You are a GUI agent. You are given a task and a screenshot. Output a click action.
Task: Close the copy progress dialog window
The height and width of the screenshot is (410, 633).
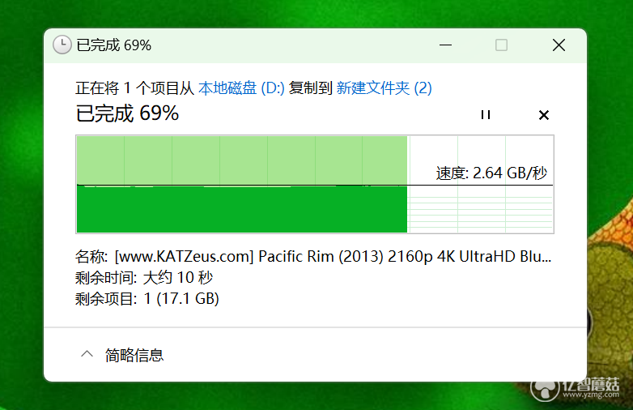559,45
